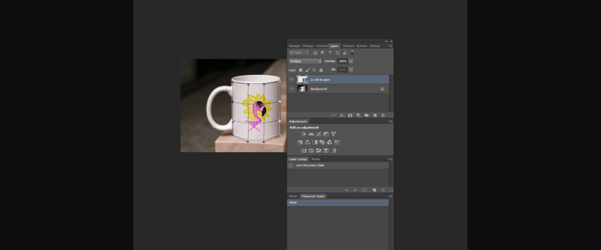Open the Opacity slider arrow
Image resolution: width=601 pixels, height=250 pixels.
(351, 61)
